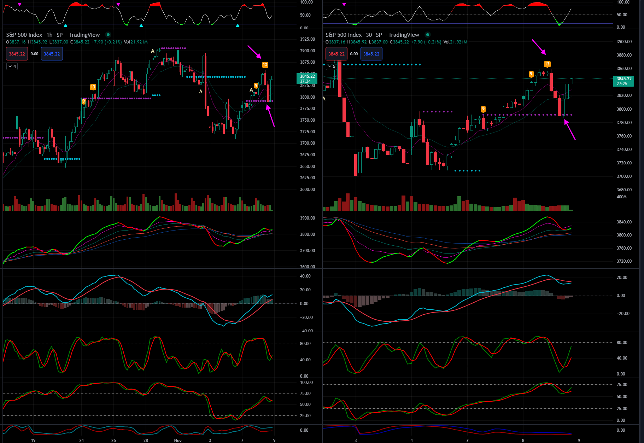Click the orange 9 marker near 3800 on 30-minute chart
Viewport: 644px width, 443px height.
[483, 109]
